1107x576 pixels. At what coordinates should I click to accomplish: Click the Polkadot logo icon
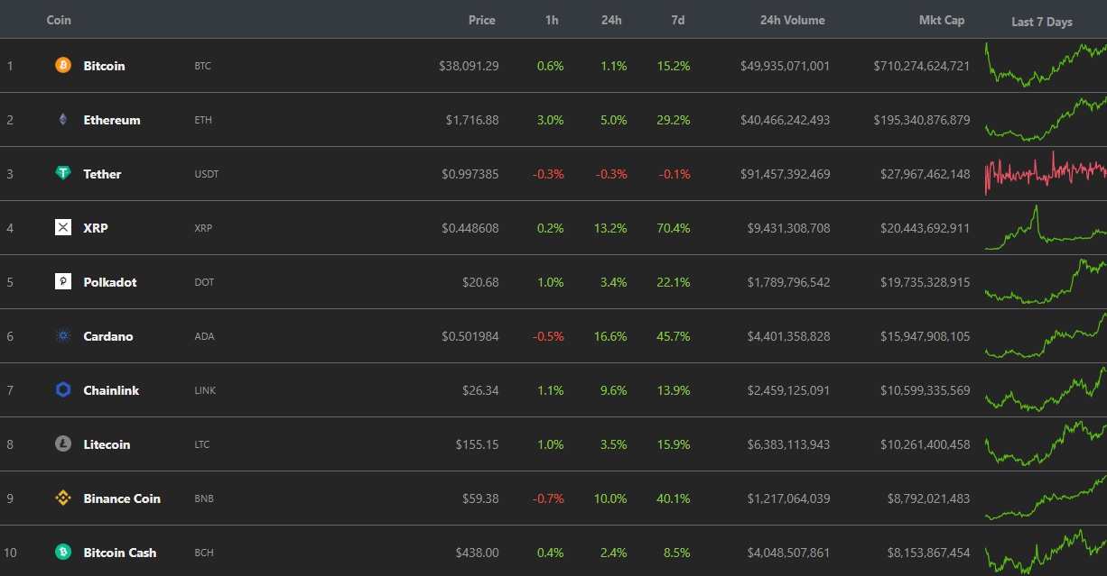[x=63, y=282]
